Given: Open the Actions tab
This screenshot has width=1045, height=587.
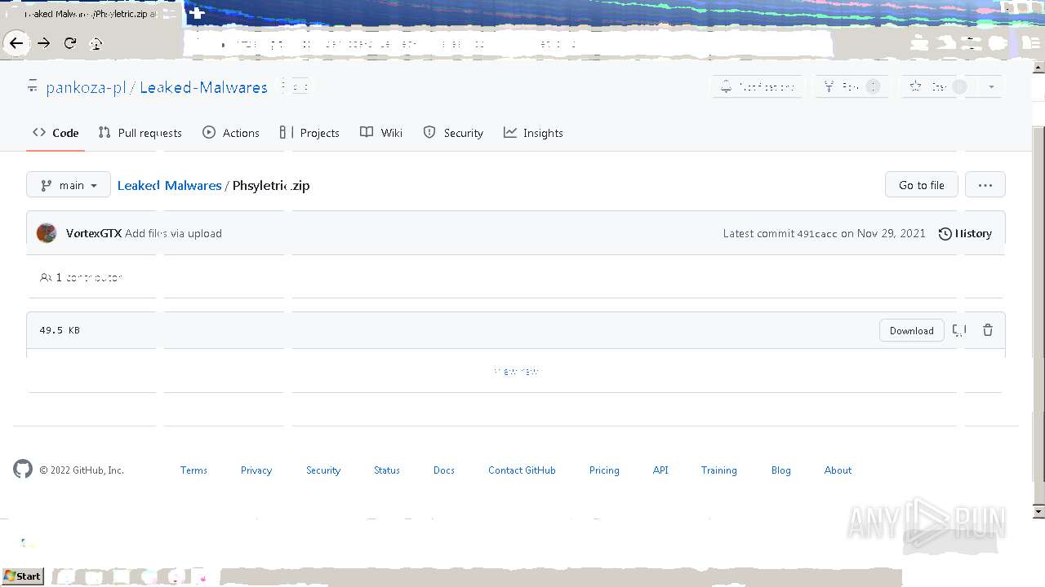Looking at the screenshot, I should [231, 133].
